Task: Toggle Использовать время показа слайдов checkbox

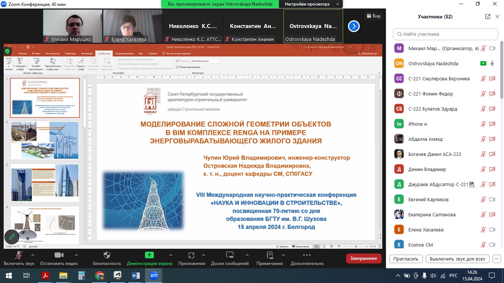Action: point(116,64)
